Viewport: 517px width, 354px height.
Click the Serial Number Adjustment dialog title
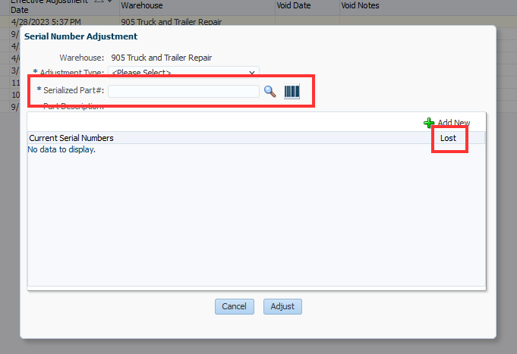pyautogui.click(x=80, y=36)
